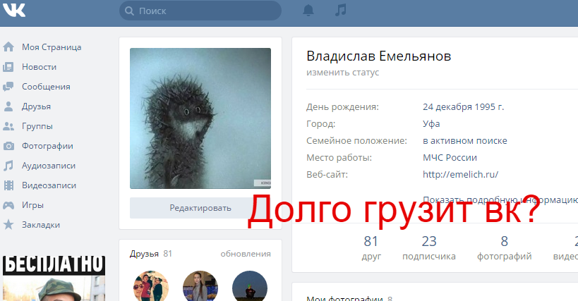Open the hedgehog profile photo
The width and height of the screenshot is (578, 301).
(x=200, y=118)
